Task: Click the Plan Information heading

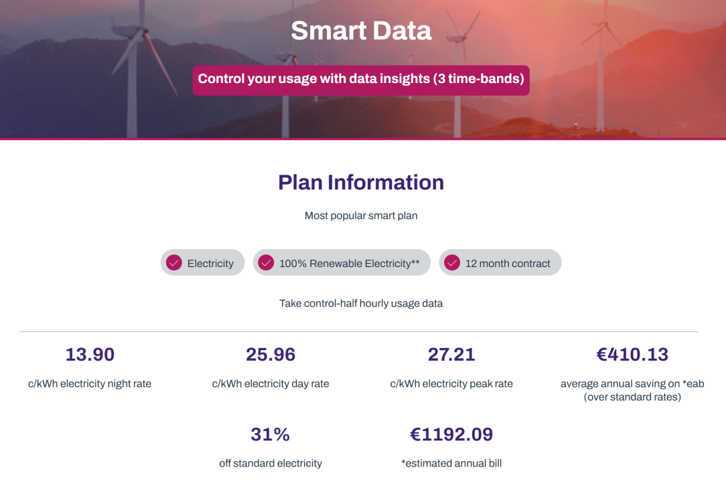Action: click(x=361, y=182)
